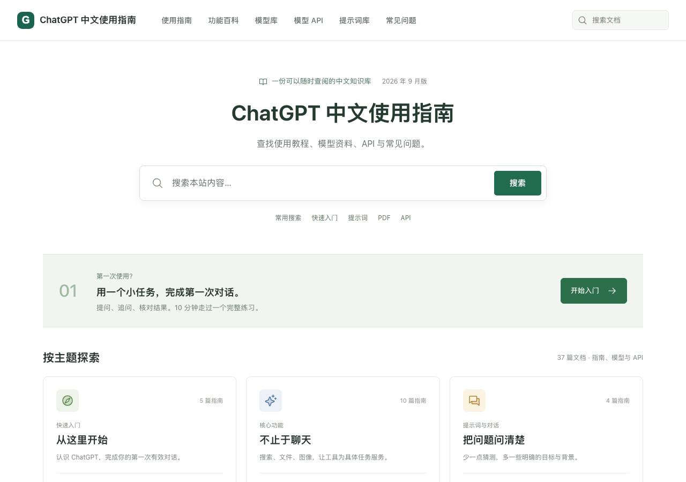Click the book icon above the title
Image resolution: width=686 pixels, height=482 pixels.
click(x=263, y=81)
